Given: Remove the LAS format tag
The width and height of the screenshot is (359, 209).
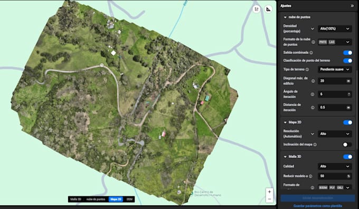Looking at the screenshot, I should pyautogui.click(x=332, y=42).
